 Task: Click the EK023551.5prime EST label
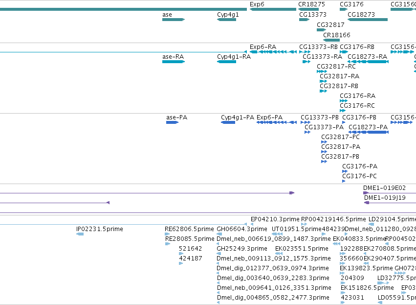pos(302,249)
